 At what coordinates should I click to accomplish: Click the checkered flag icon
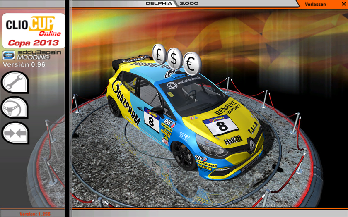click(x=343, y=4)
